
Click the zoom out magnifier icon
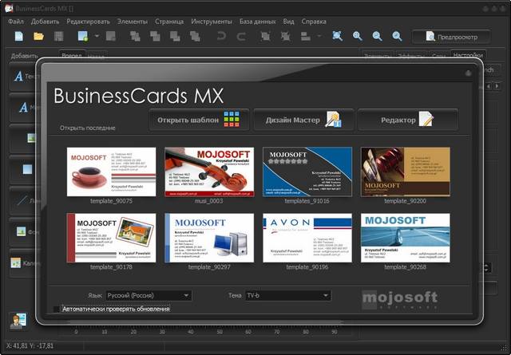(377, 36)
